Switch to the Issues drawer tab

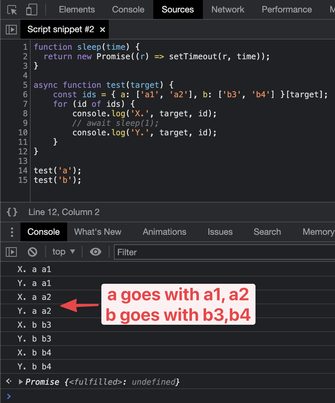(x=220, y=232)
